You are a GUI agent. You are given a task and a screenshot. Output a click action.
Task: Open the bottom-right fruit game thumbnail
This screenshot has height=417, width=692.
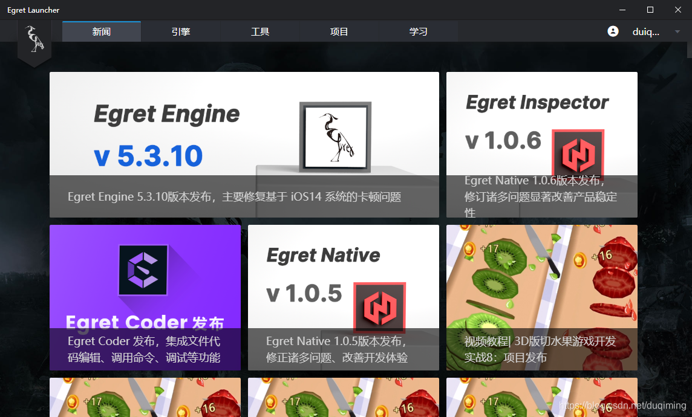pos(542,397)
